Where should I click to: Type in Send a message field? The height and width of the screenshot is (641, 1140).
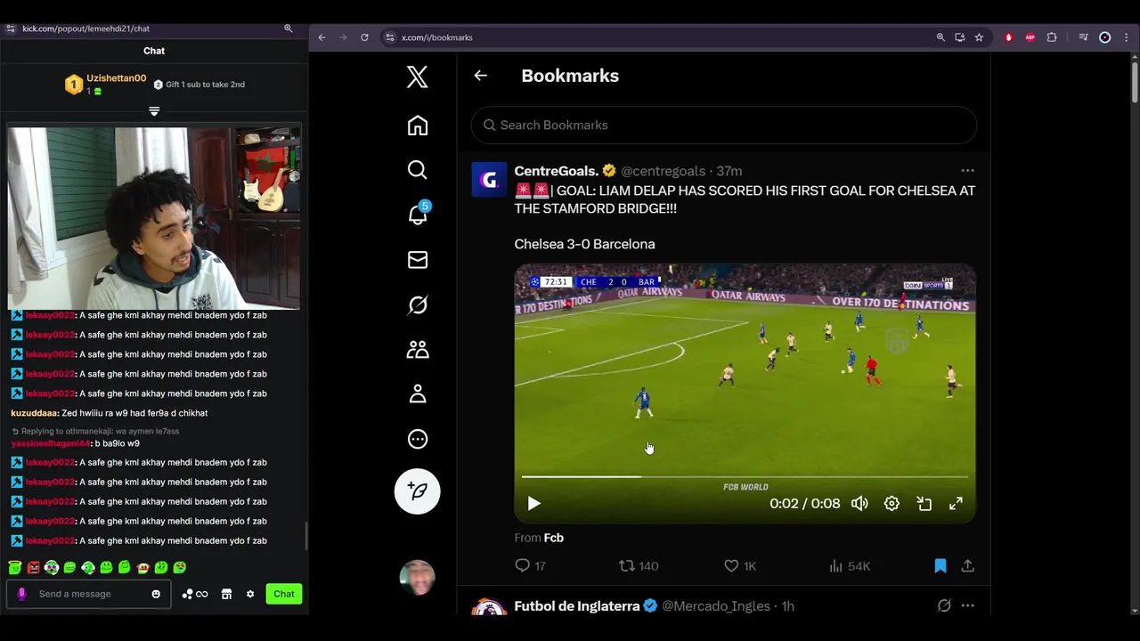tap(89, 594)
